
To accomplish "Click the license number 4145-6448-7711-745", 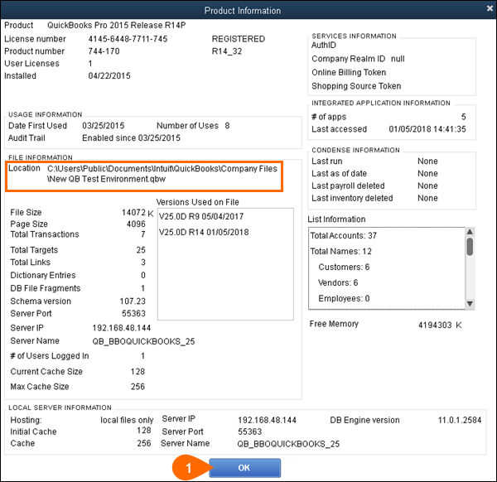I will coord(128,39).
